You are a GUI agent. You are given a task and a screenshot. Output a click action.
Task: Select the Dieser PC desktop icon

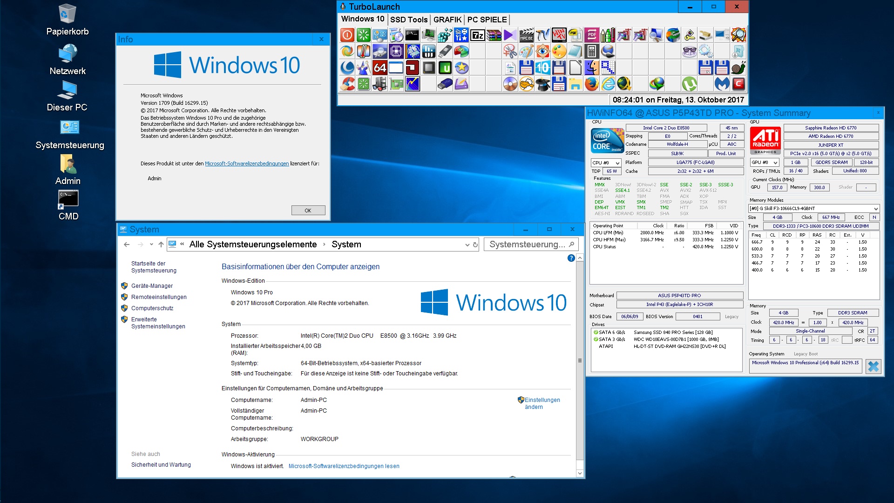[68, 96]
